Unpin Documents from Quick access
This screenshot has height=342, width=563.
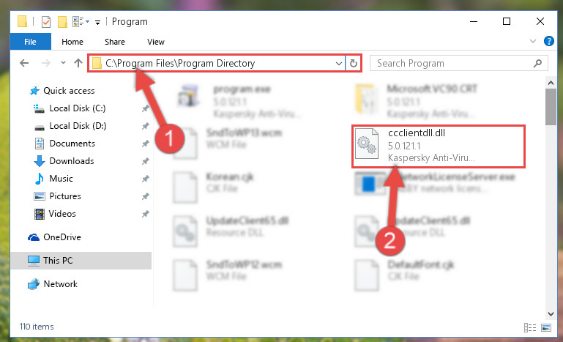click(145, 144)
